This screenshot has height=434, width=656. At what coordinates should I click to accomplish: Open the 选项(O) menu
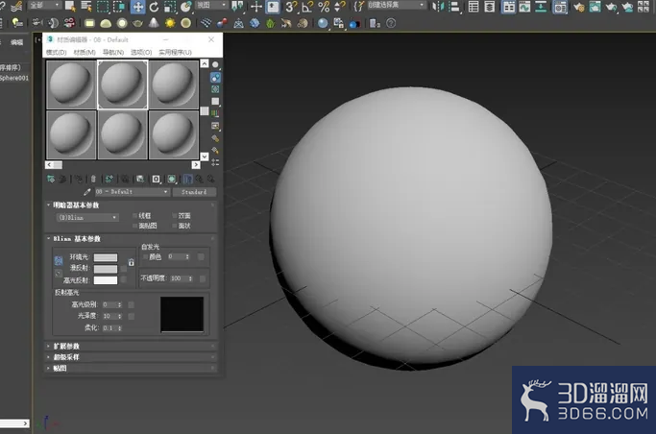pos(141,52)
